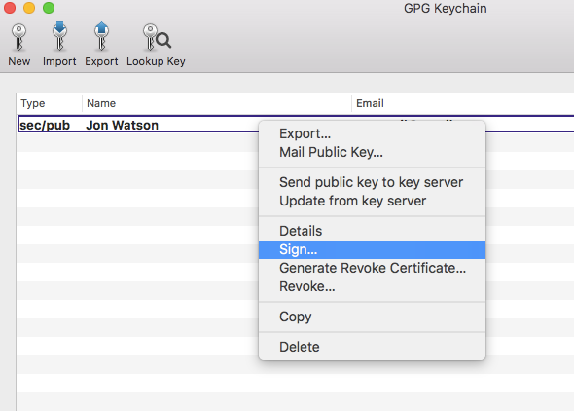Sort by the Name column header
The height and width of the screenshot is (411, 574).
tap(217, 103)
